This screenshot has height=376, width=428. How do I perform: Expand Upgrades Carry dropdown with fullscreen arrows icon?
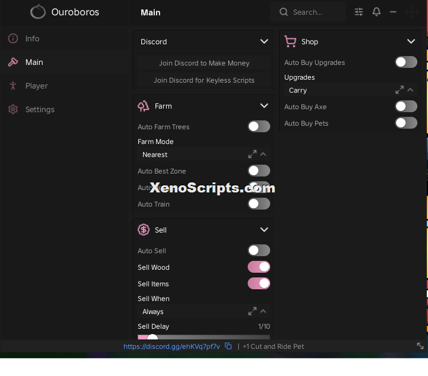(x=400, y=90)
